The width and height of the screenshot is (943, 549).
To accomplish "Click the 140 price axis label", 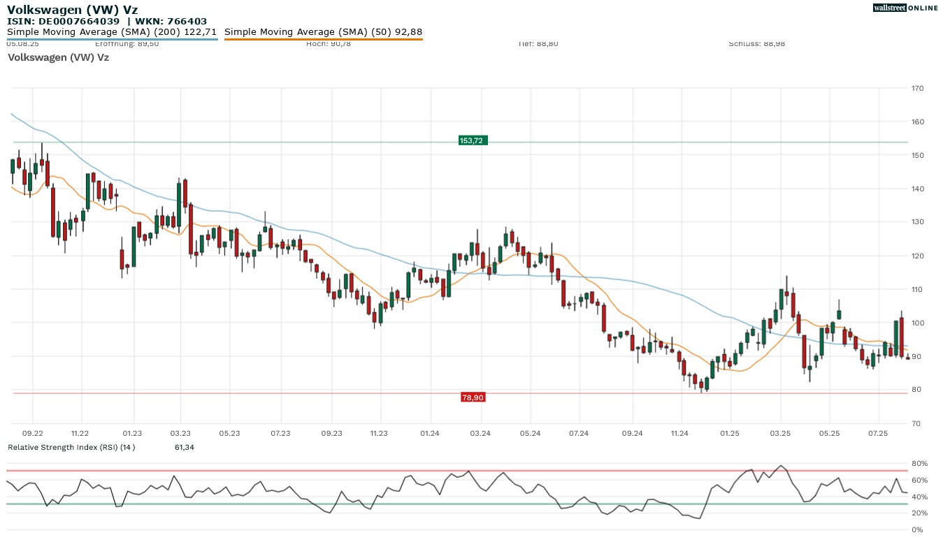I will (x=918, y=189).
